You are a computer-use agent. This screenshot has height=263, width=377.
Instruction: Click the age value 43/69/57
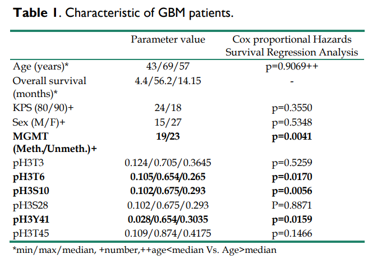(x=168, y=67)
